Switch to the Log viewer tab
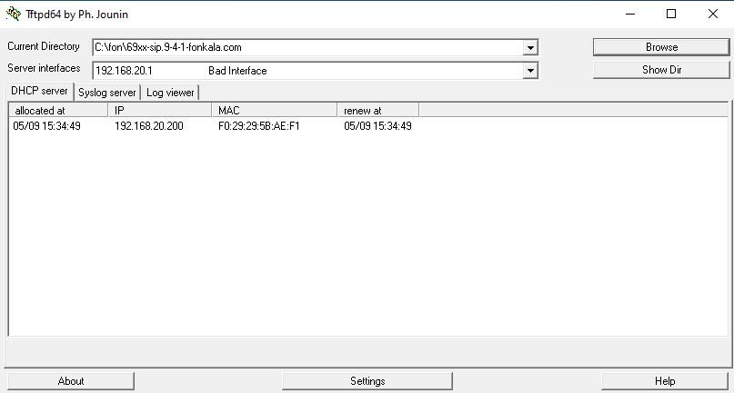734x393 pixels. click(170, 93)
